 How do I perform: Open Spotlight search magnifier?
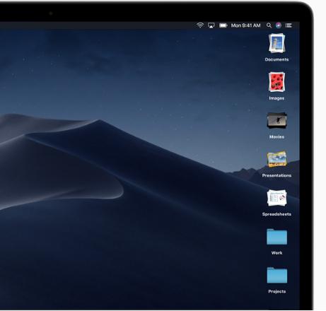coord(269,25)
